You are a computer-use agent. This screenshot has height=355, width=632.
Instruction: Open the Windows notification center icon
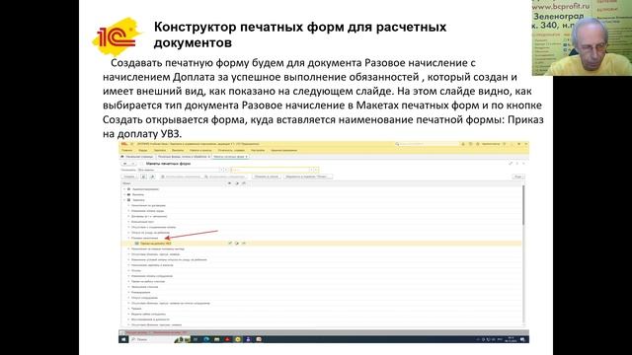click(522, 339)
